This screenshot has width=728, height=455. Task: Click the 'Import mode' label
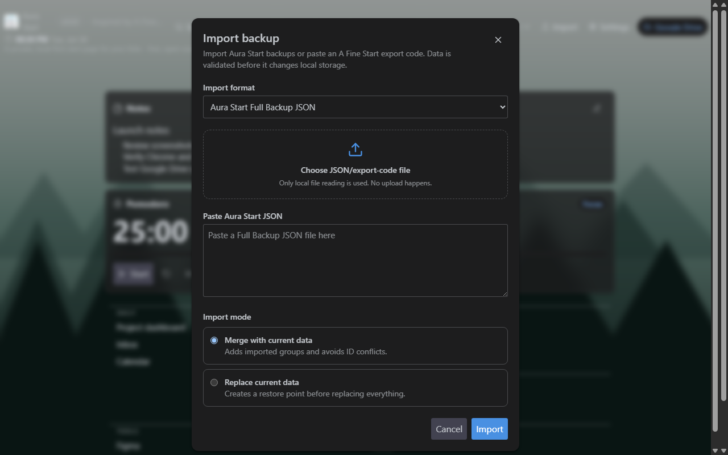pyautogui.click(x=227, y=317)
